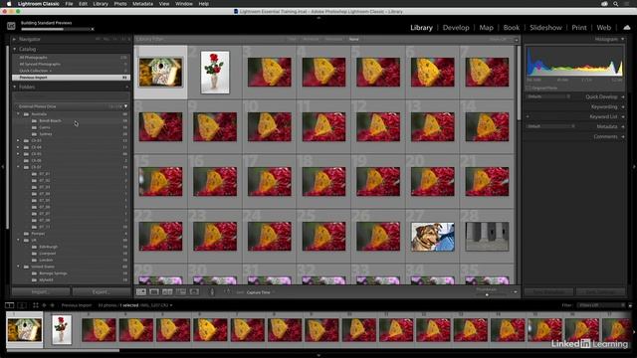Open People view in the toolbar
This screenshot has height=358, width=637.
pyautogui.click(x=194, y=291)
